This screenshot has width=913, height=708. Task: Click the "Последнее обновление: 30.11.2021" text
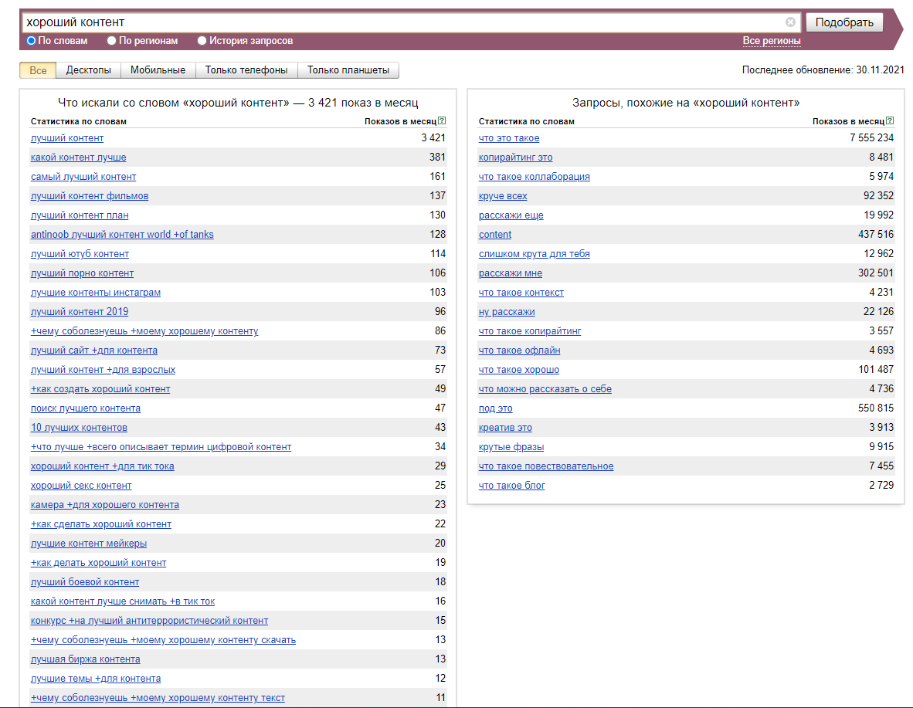[823, 69]
